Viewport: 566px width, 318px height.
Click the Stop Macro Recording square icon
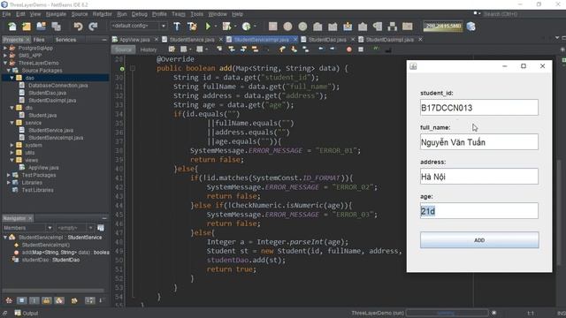[361, 49]
